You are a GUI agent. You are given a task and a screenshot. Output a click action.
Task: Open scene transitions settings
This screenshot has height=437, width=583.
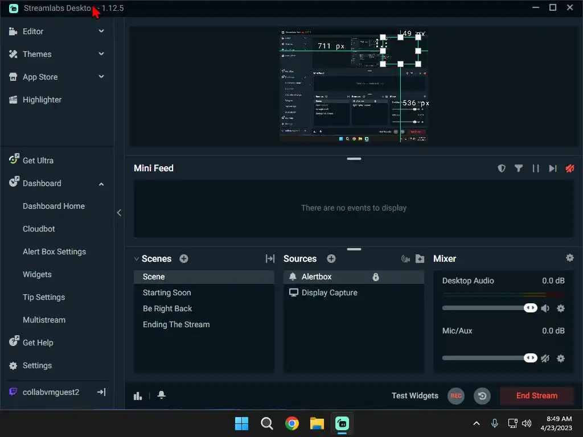270,259
